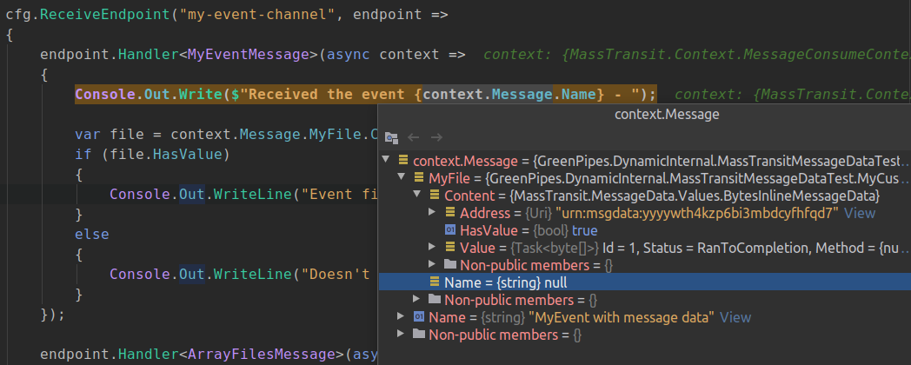Viewport: 911px width, 365px height.
Task: Click the HasValue boolean field icon
Action: (449, 230)
